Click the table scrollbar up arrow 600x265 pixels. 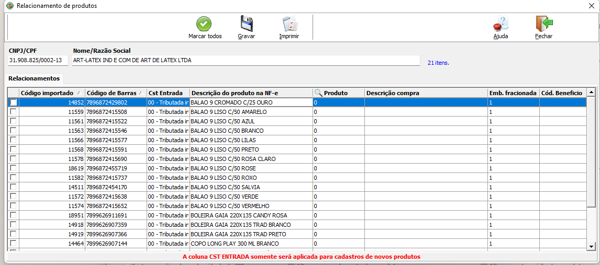pos(591,93)
